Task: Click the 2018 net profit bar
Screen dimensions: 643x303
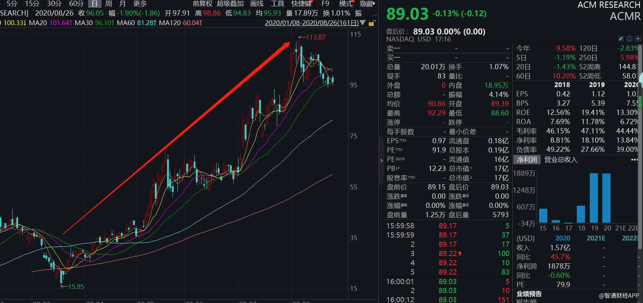Action: pos(581,214)
